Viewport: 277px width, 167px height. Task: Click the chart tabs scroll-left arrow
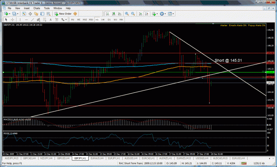point(269,158)
